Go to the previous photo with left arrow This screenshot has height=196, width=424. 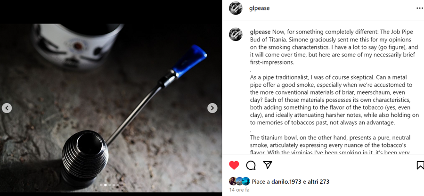point(7,108)
